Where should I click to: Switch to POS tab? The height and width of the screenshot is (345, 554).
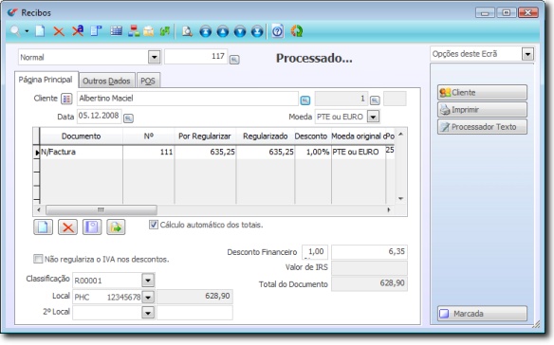tap(148, 82)
